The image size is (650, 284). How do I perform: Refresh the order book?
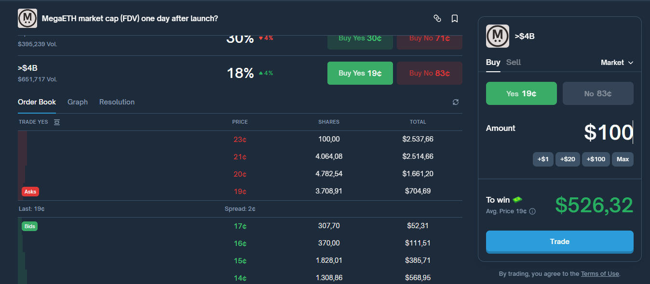tap(455, 102)
